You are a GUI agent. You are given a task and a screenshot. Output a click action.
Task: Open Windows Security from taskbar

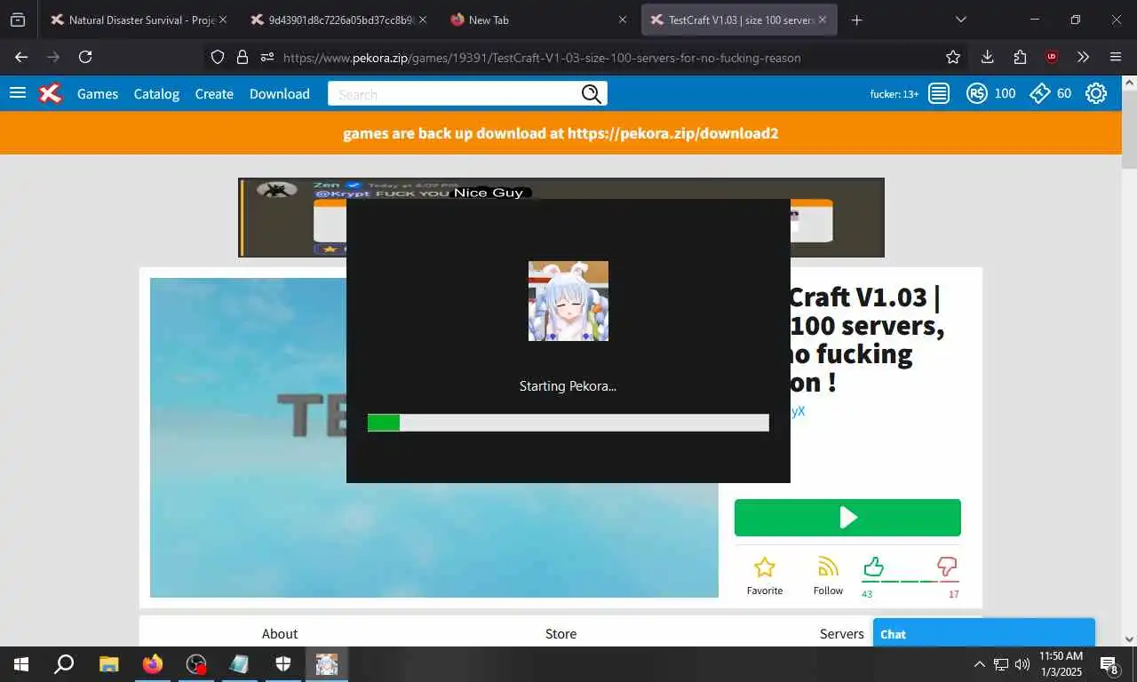(283, 664)
